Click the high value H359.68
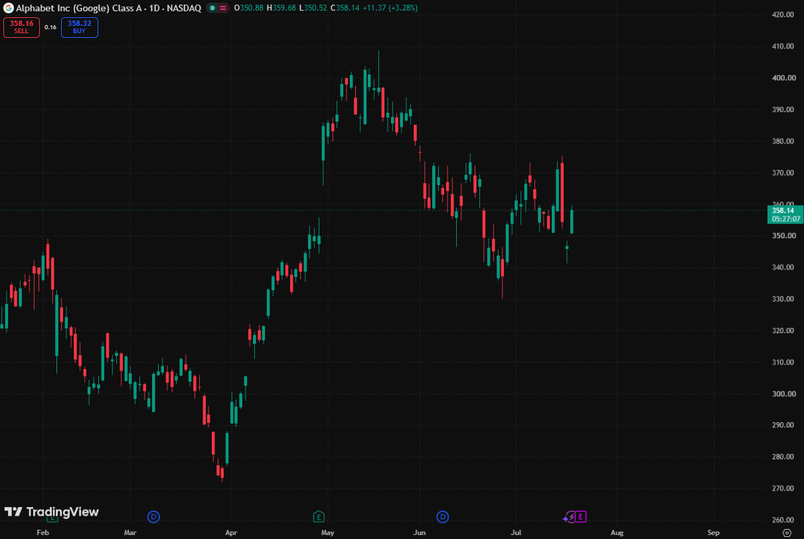The height and width of the screenshot is (539, 804). click(281, 8)
